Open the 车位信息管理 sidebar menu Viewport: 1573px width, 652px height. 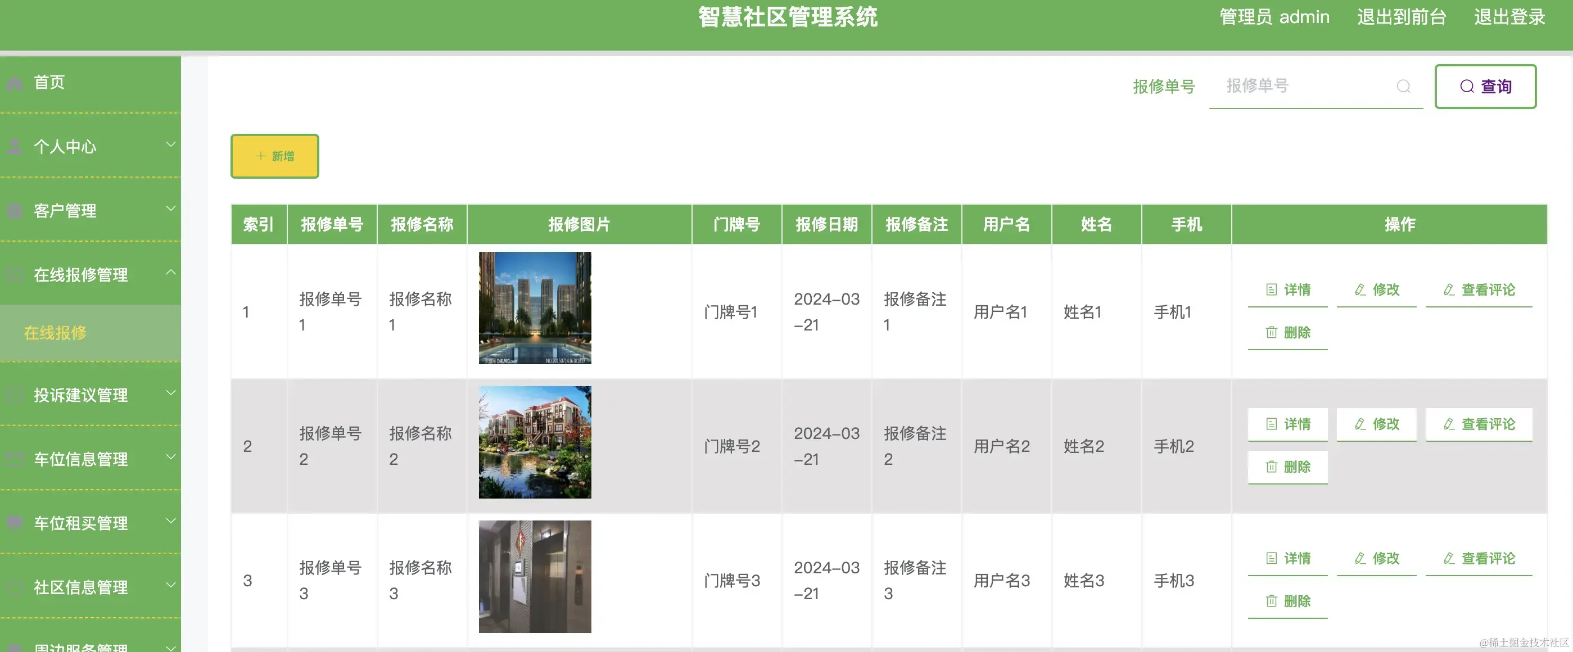pyautogui.click(x=91, y=459)
